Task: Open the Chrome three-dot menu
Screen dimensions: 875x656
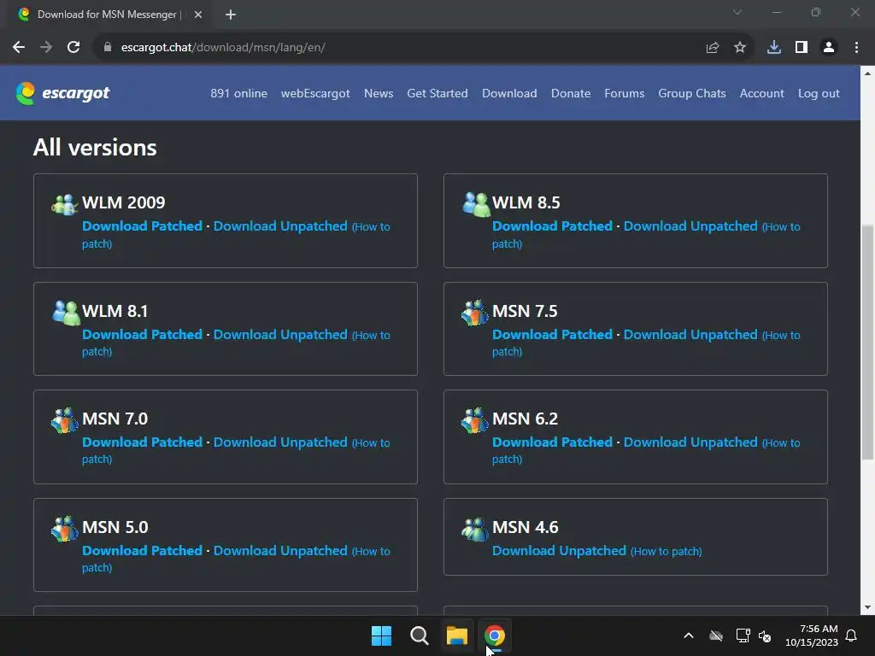Action: pyautogui.click(x=856, y=48)
